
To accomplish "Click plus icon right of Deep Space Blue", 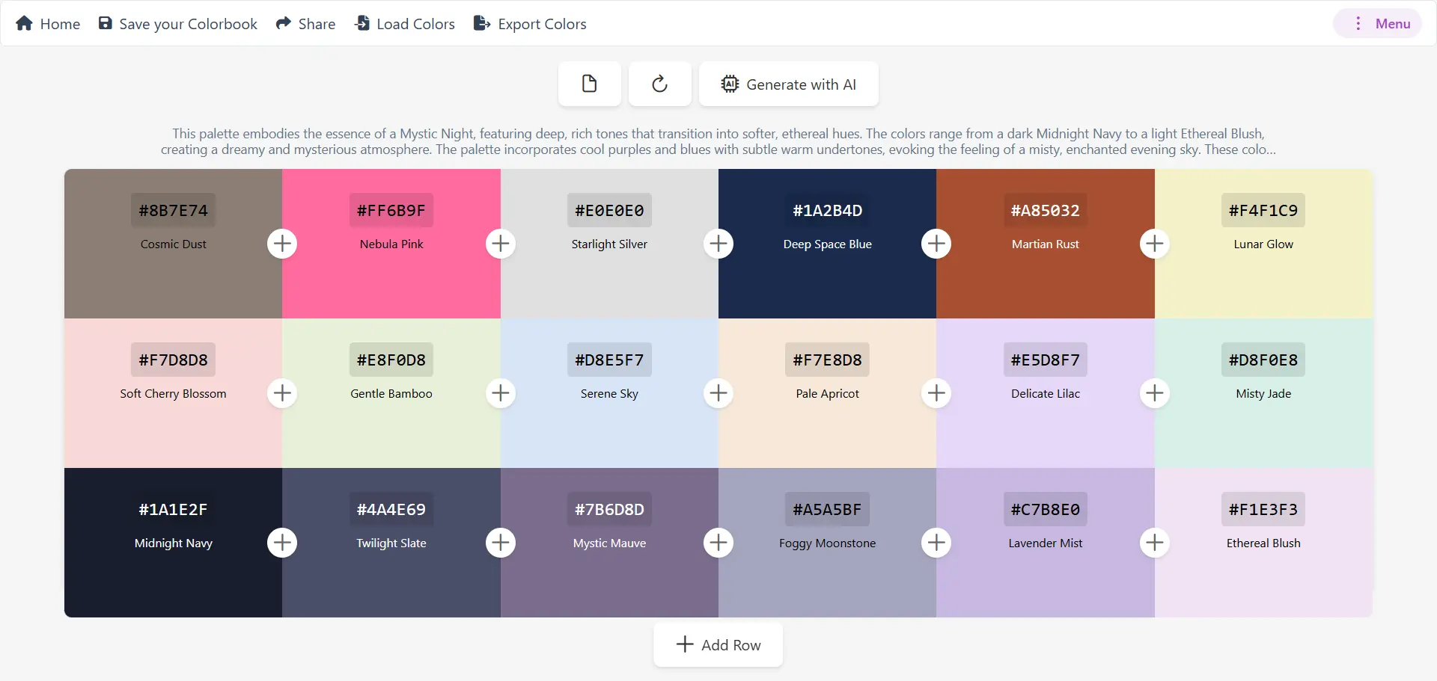I will point(936,244).
